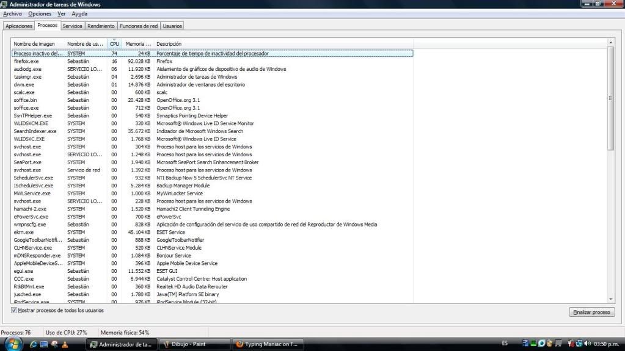Click the Show Desktop icon in Quick Launch
This screenshot has height=351, width=625.
44,344
